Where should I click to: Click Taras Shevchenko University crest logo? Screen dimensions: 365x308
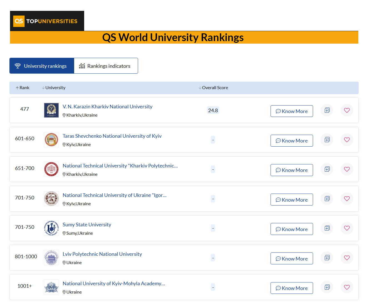coord(51,140)
